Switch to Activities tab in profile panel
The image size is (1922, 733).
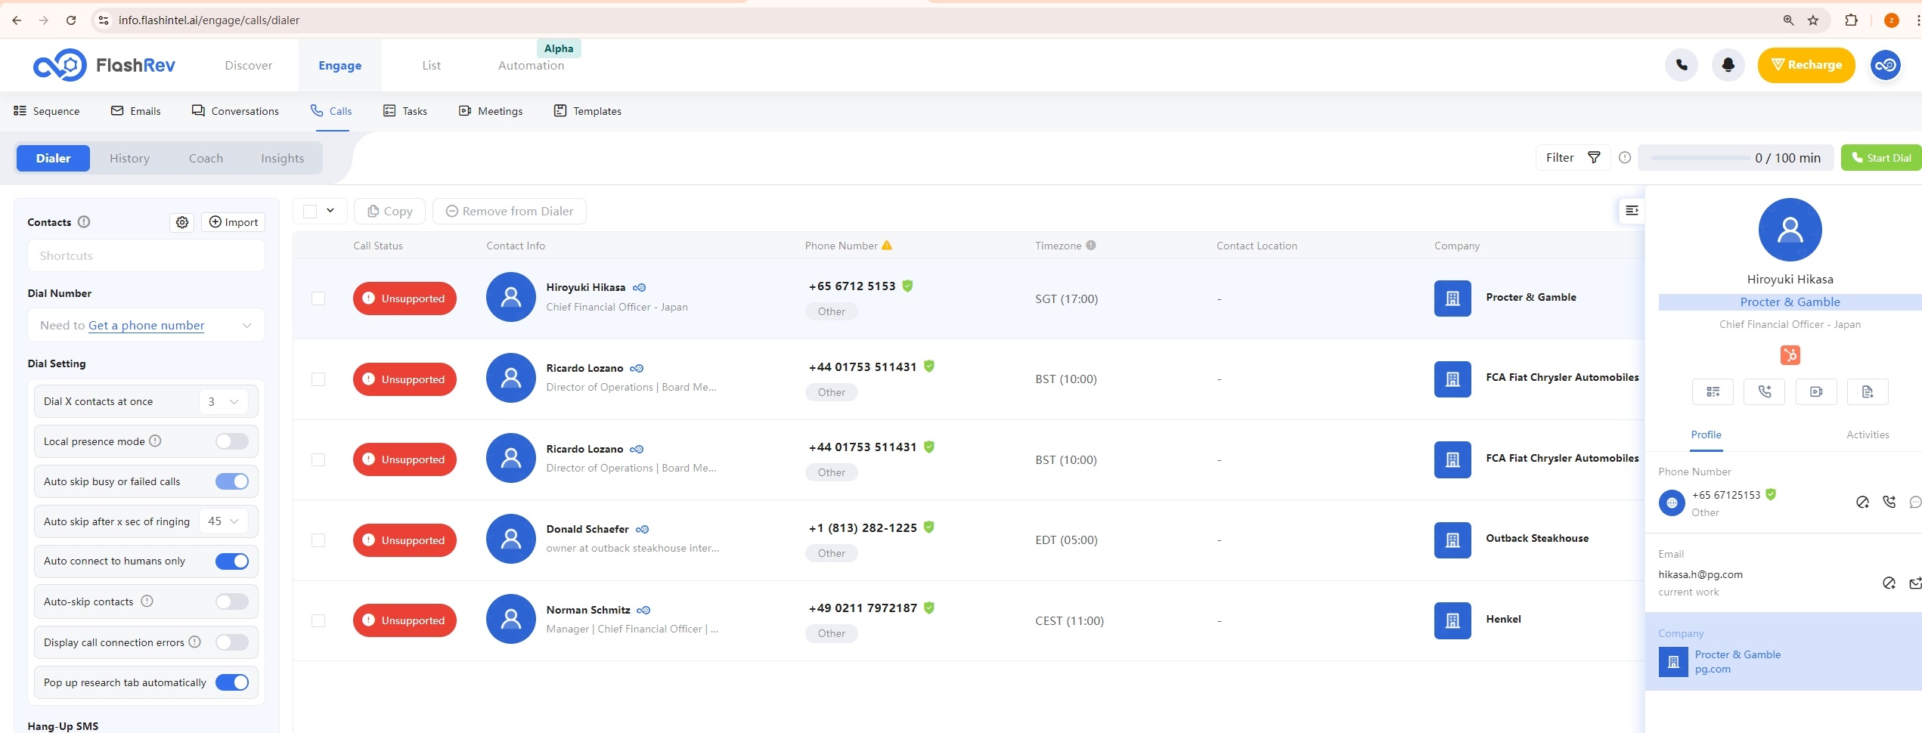1868,435
